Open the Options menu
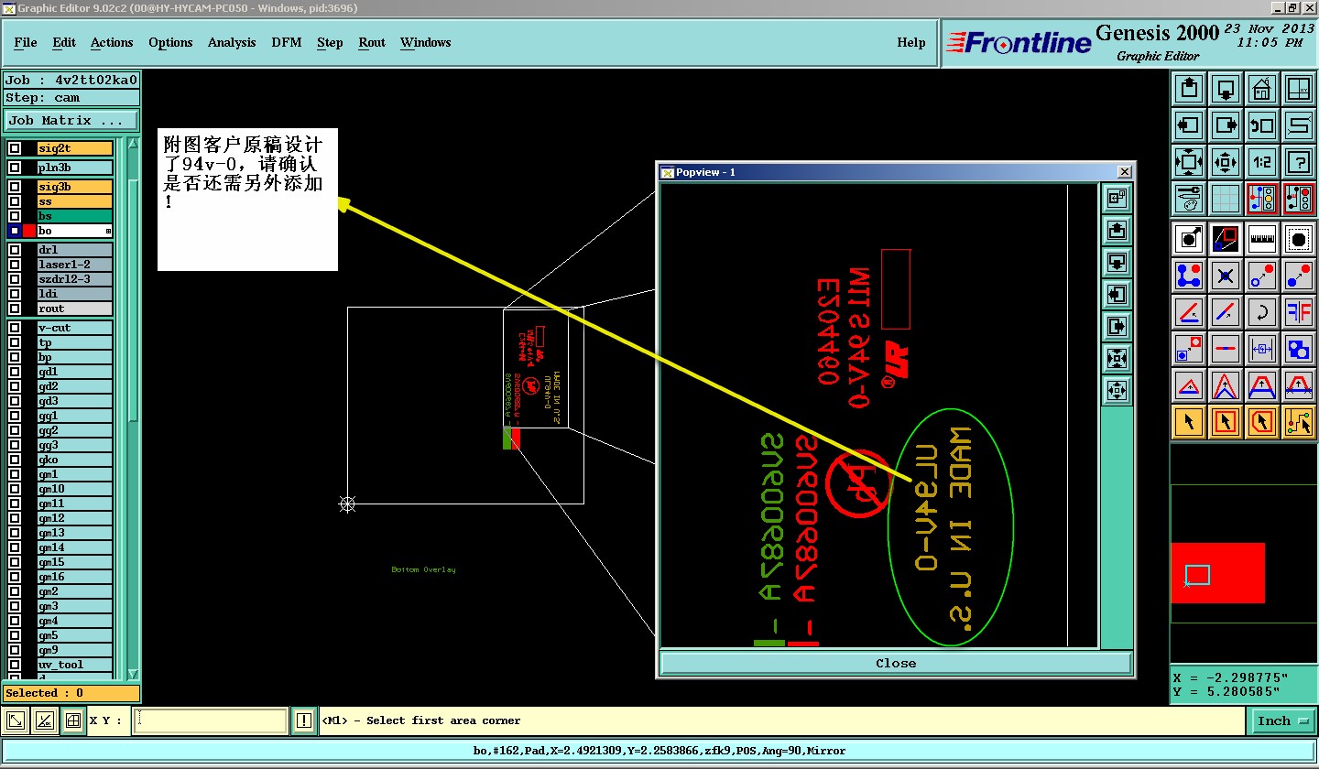 coord(170,42)
